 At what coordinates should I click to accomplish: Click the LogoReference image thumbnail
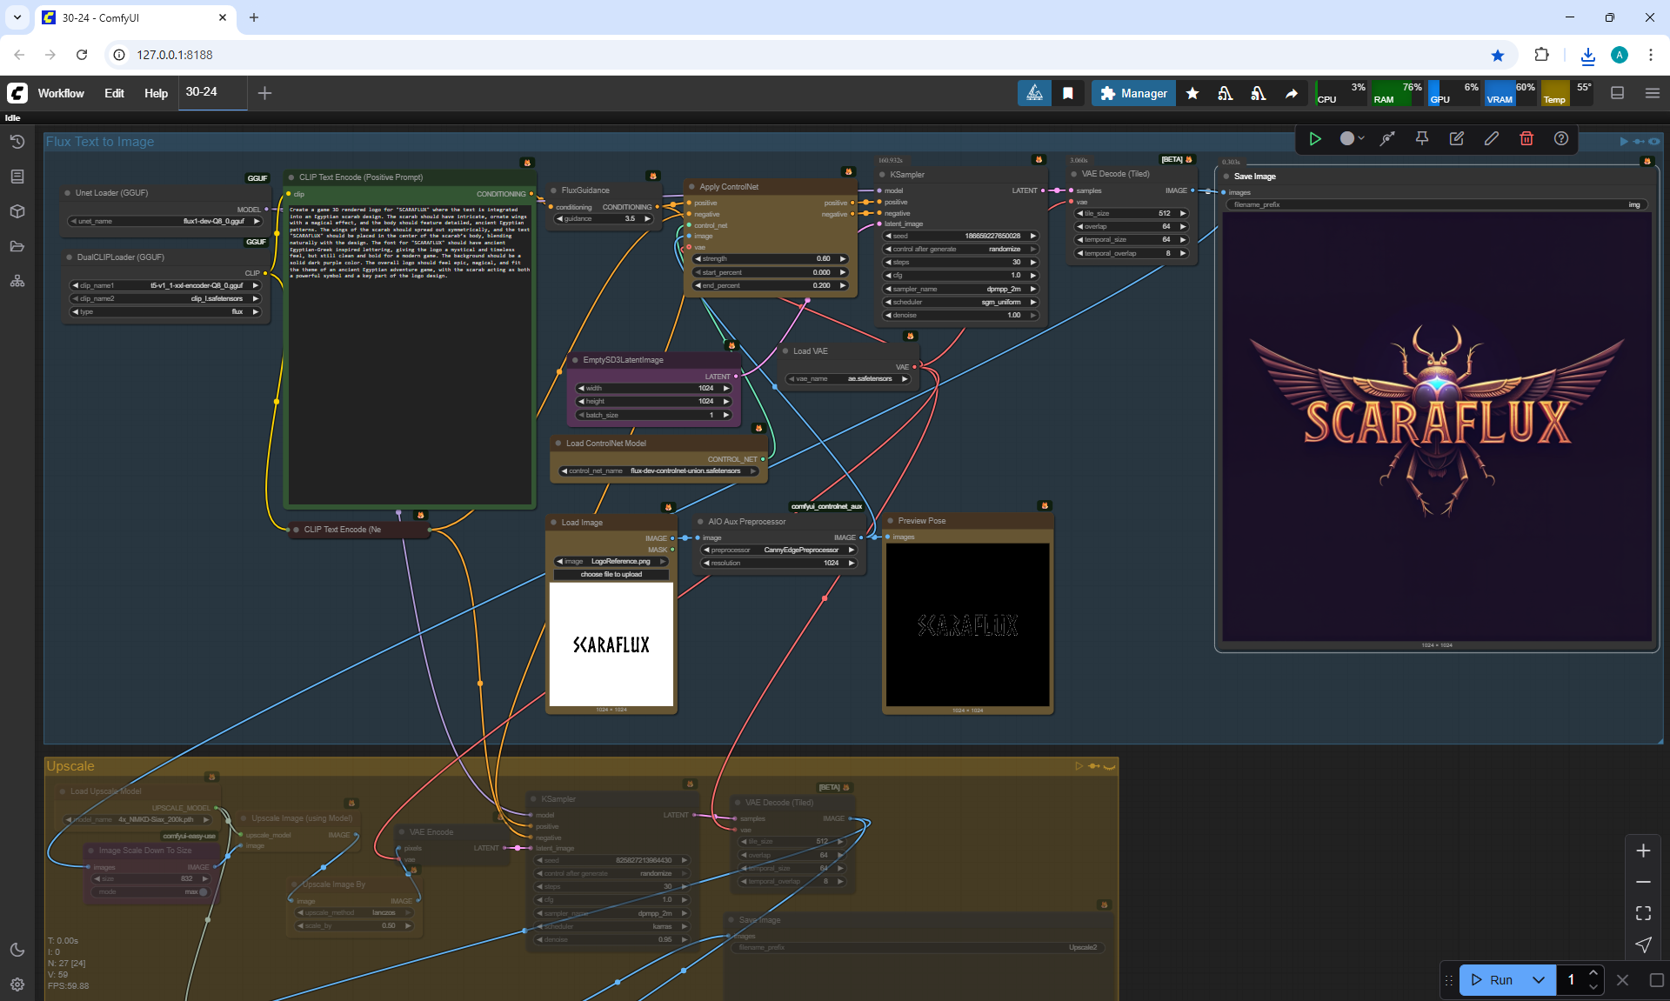pos(611,644)
